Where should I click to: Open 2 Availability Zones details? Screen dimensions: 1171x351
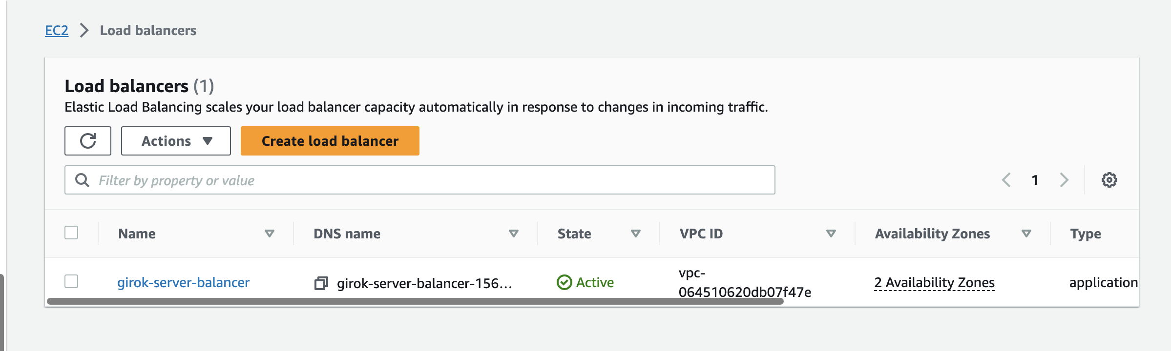(x=934, y=282)
